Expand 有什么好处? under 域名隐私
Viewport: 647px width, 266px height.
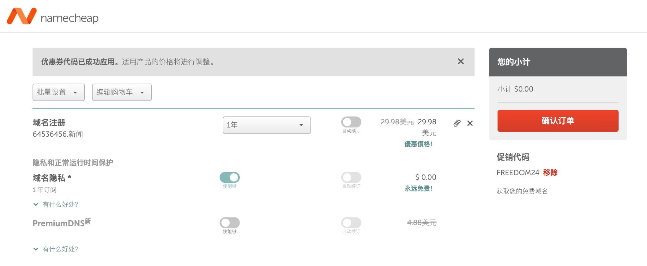[x=60, y=204]
